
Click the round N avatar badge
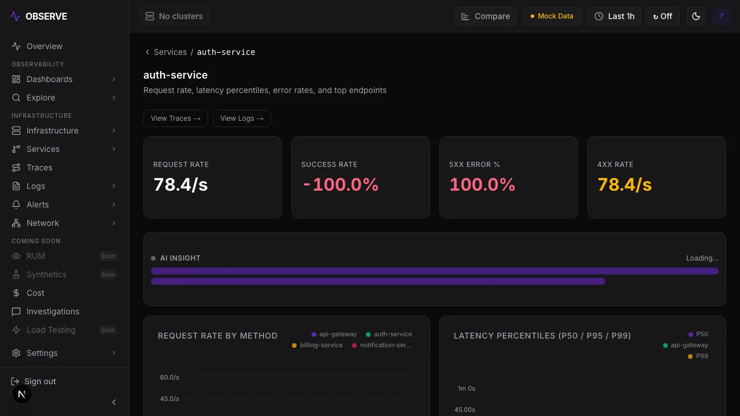[22, 395]
